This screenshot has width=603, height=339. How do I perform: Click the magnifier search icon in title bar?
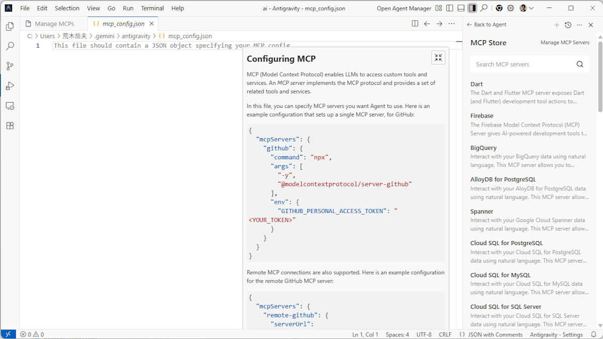point(484,8)
